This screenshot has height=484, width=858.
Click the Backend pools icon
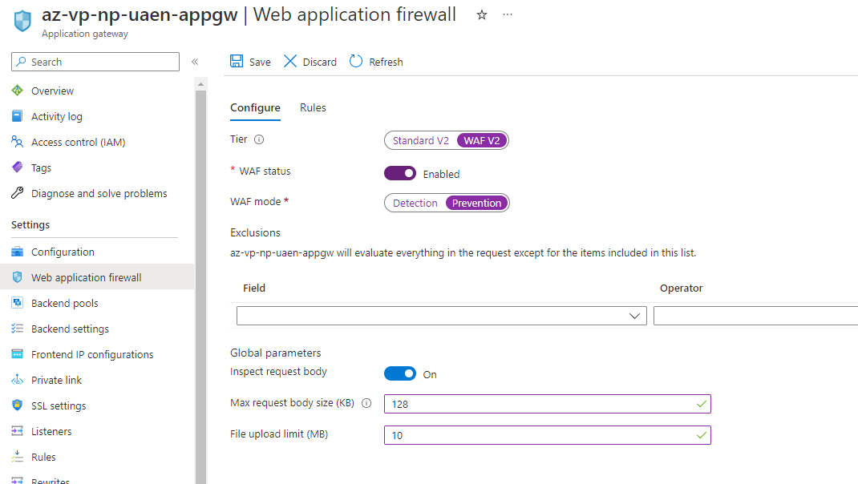(18, 302)
